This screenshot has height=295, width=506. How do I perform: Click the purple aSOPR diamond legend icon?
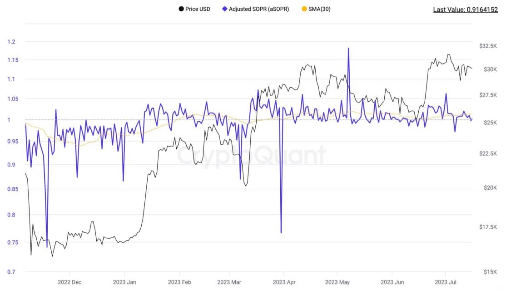point(224,9)
